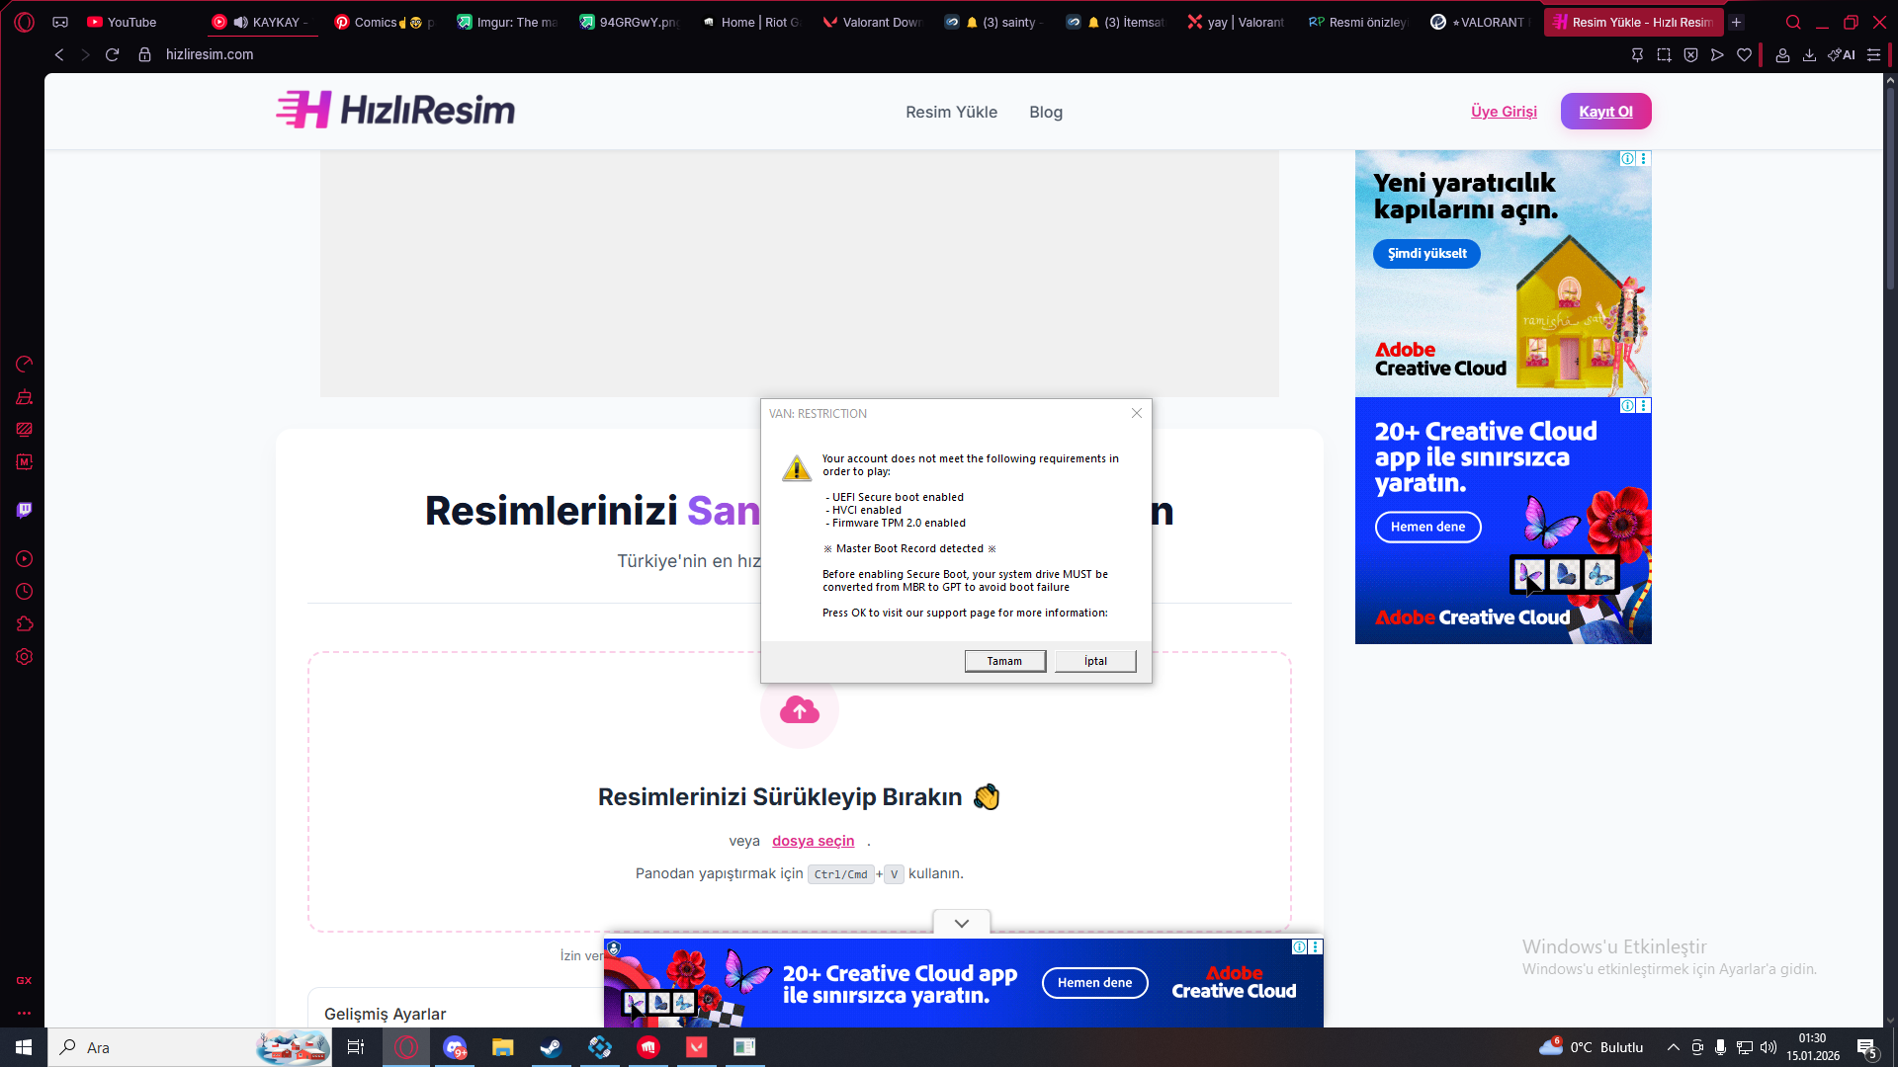Image resolution: width=1898 pixels, height=1067 pixels.
Task: Open GX Control speedometer in sidebar
Action: (x=25, y=365)
